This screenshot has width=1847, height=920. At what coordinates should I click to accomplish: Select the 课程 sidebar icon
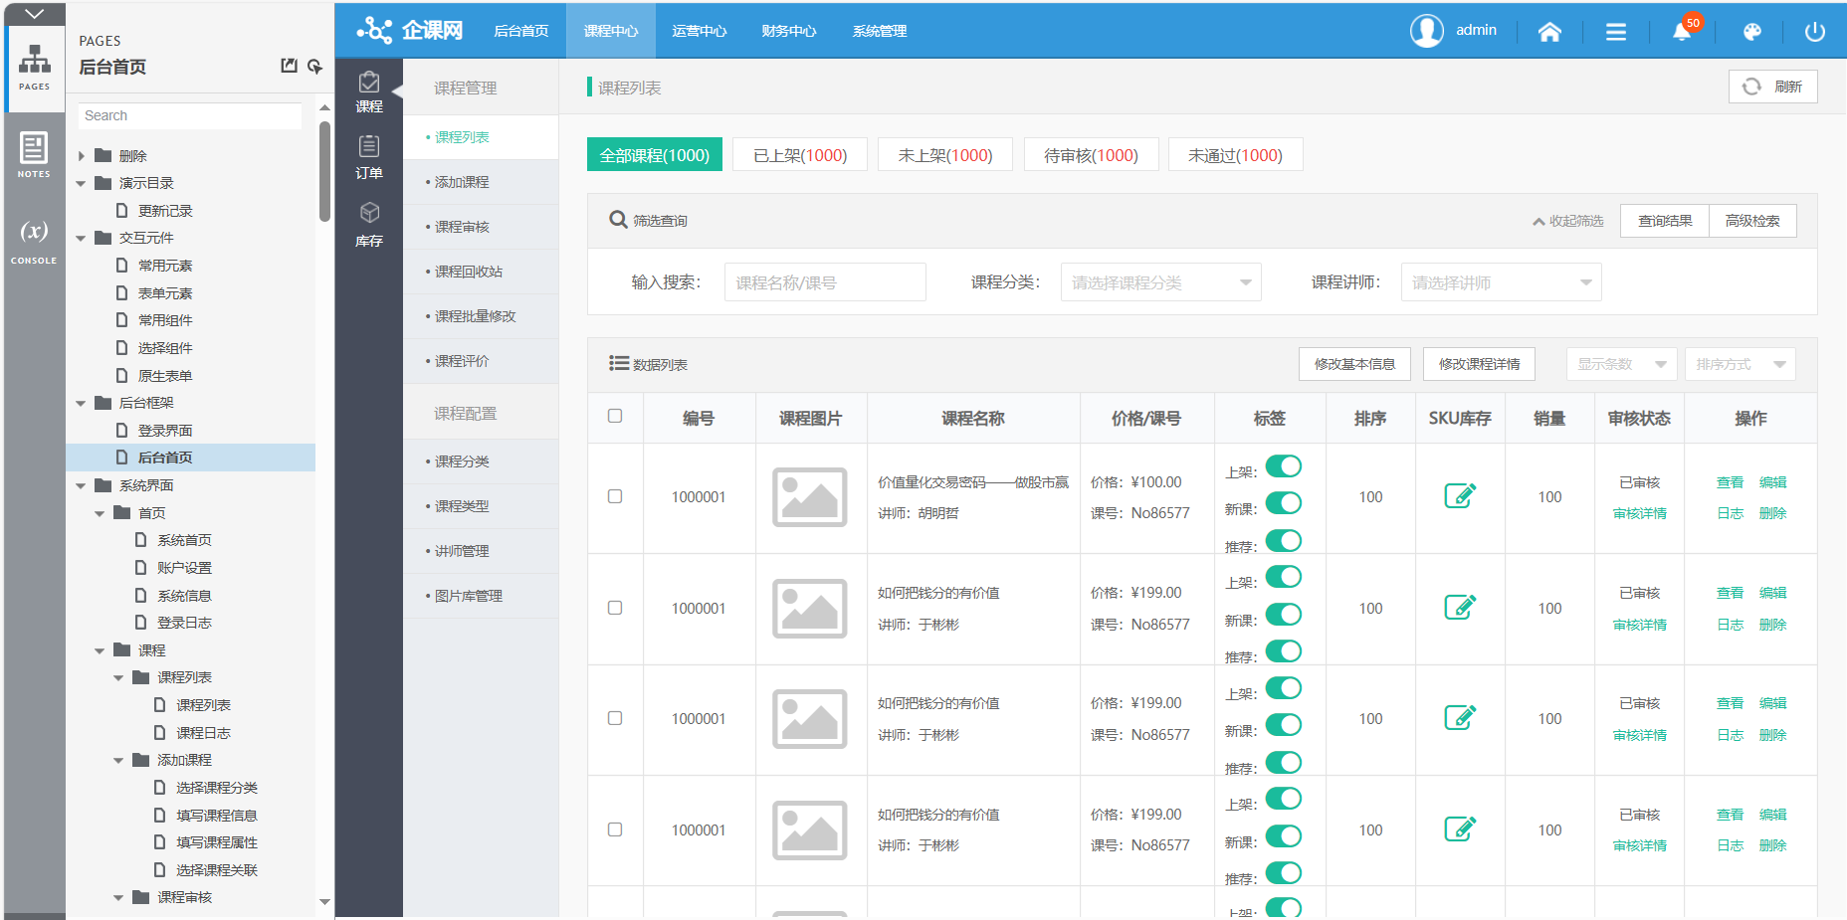(x=369, y=92)
